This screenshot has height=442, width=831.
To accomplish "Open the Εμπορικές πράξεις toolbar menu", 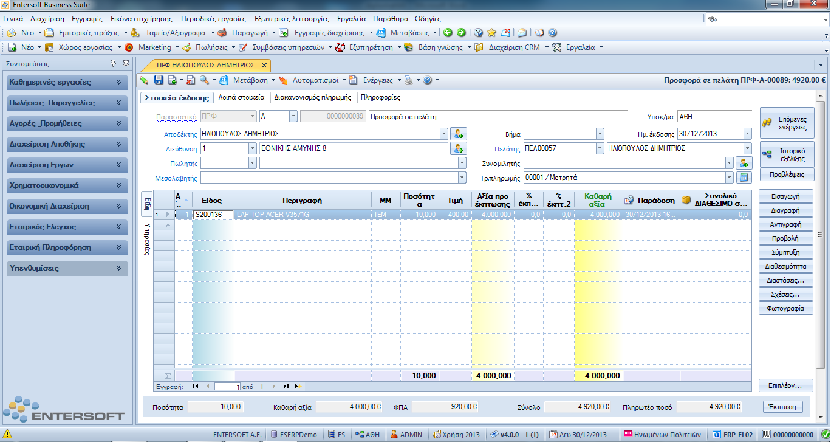I will 86,33.
